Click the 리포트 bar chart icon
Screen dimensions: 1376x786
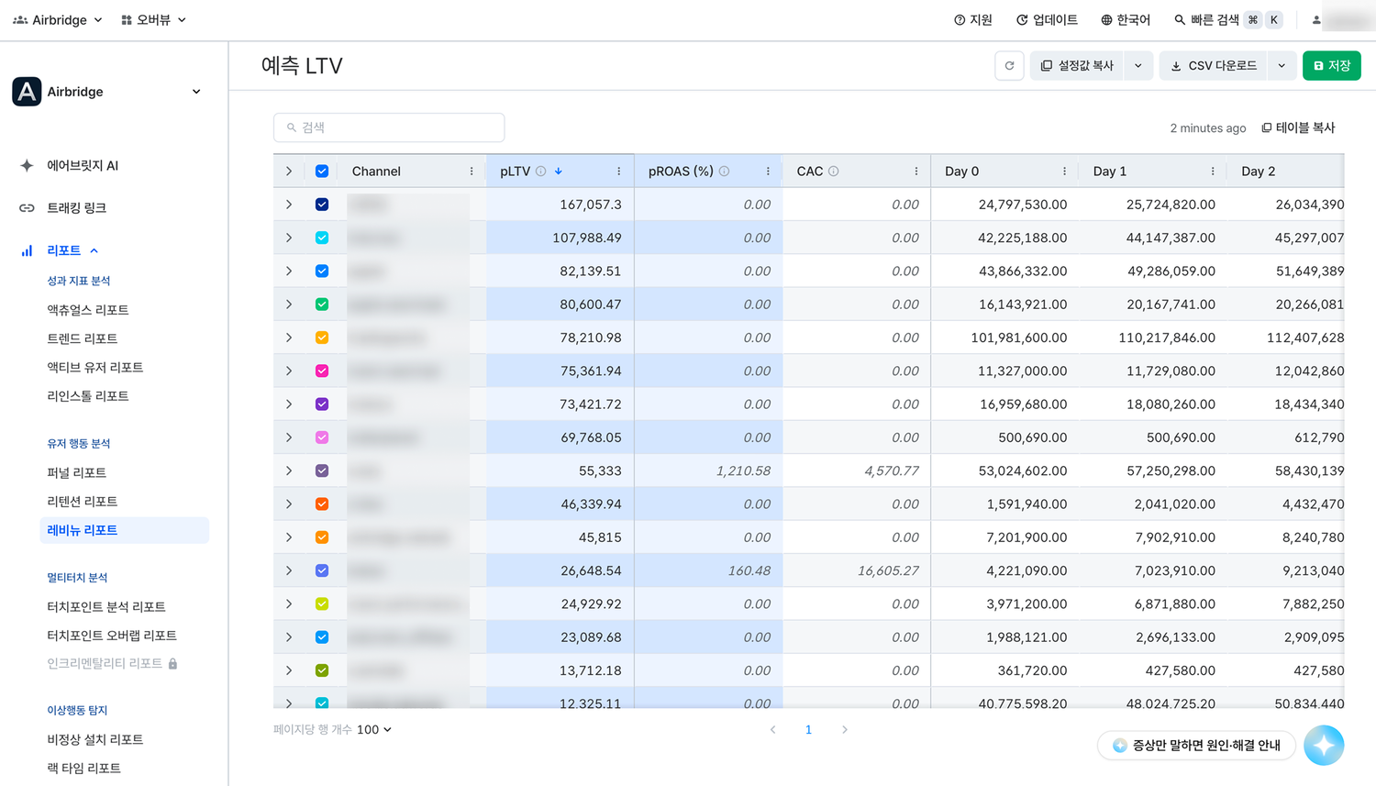click(x=27, y=250)
